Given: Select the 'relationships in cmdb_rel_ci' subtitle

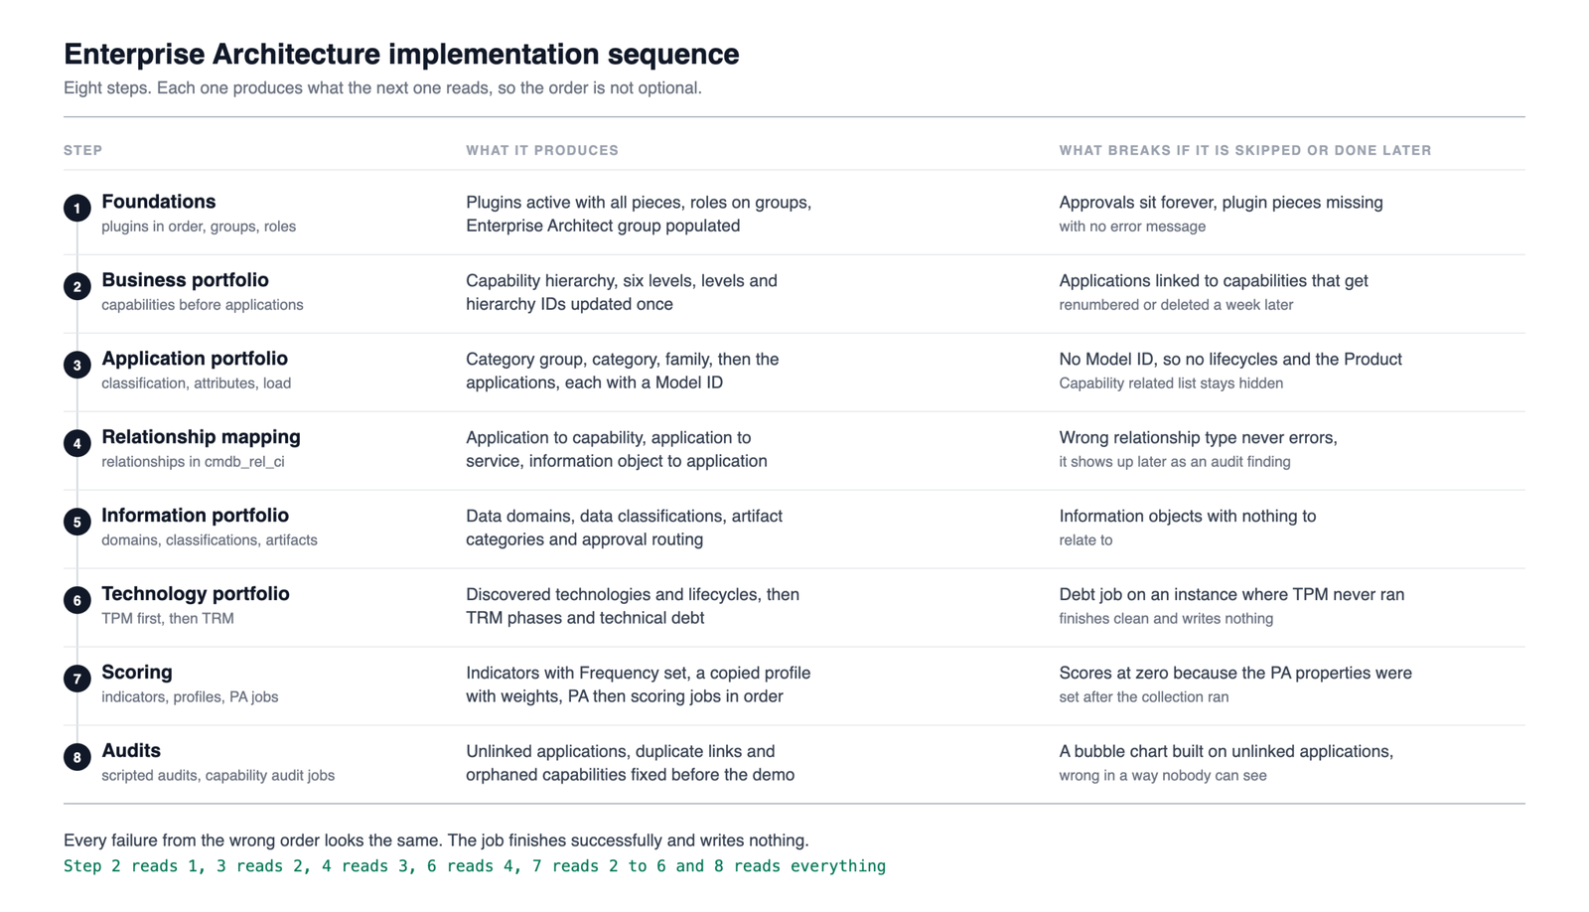Looking at the screenshot, I should (x=193, y=462).
